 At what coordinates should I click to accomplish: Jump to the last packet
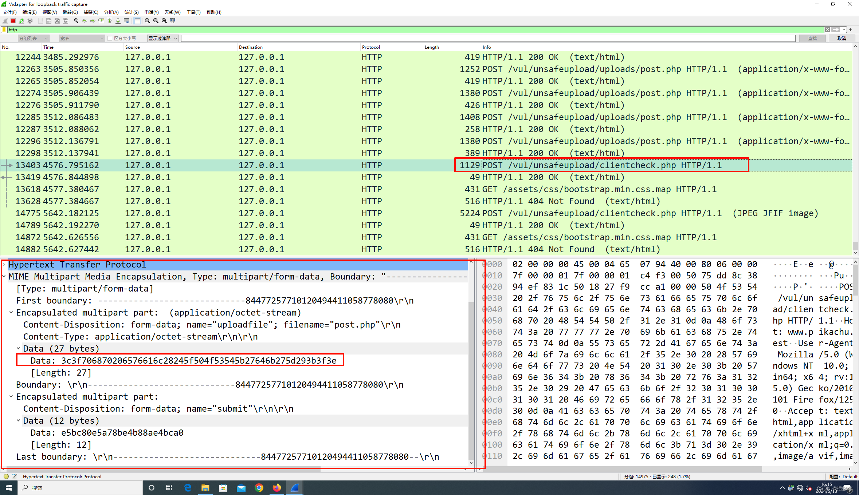[118, 21]
